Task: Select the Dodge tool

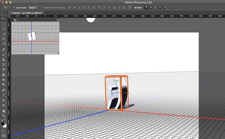Action: click(4, 84)
